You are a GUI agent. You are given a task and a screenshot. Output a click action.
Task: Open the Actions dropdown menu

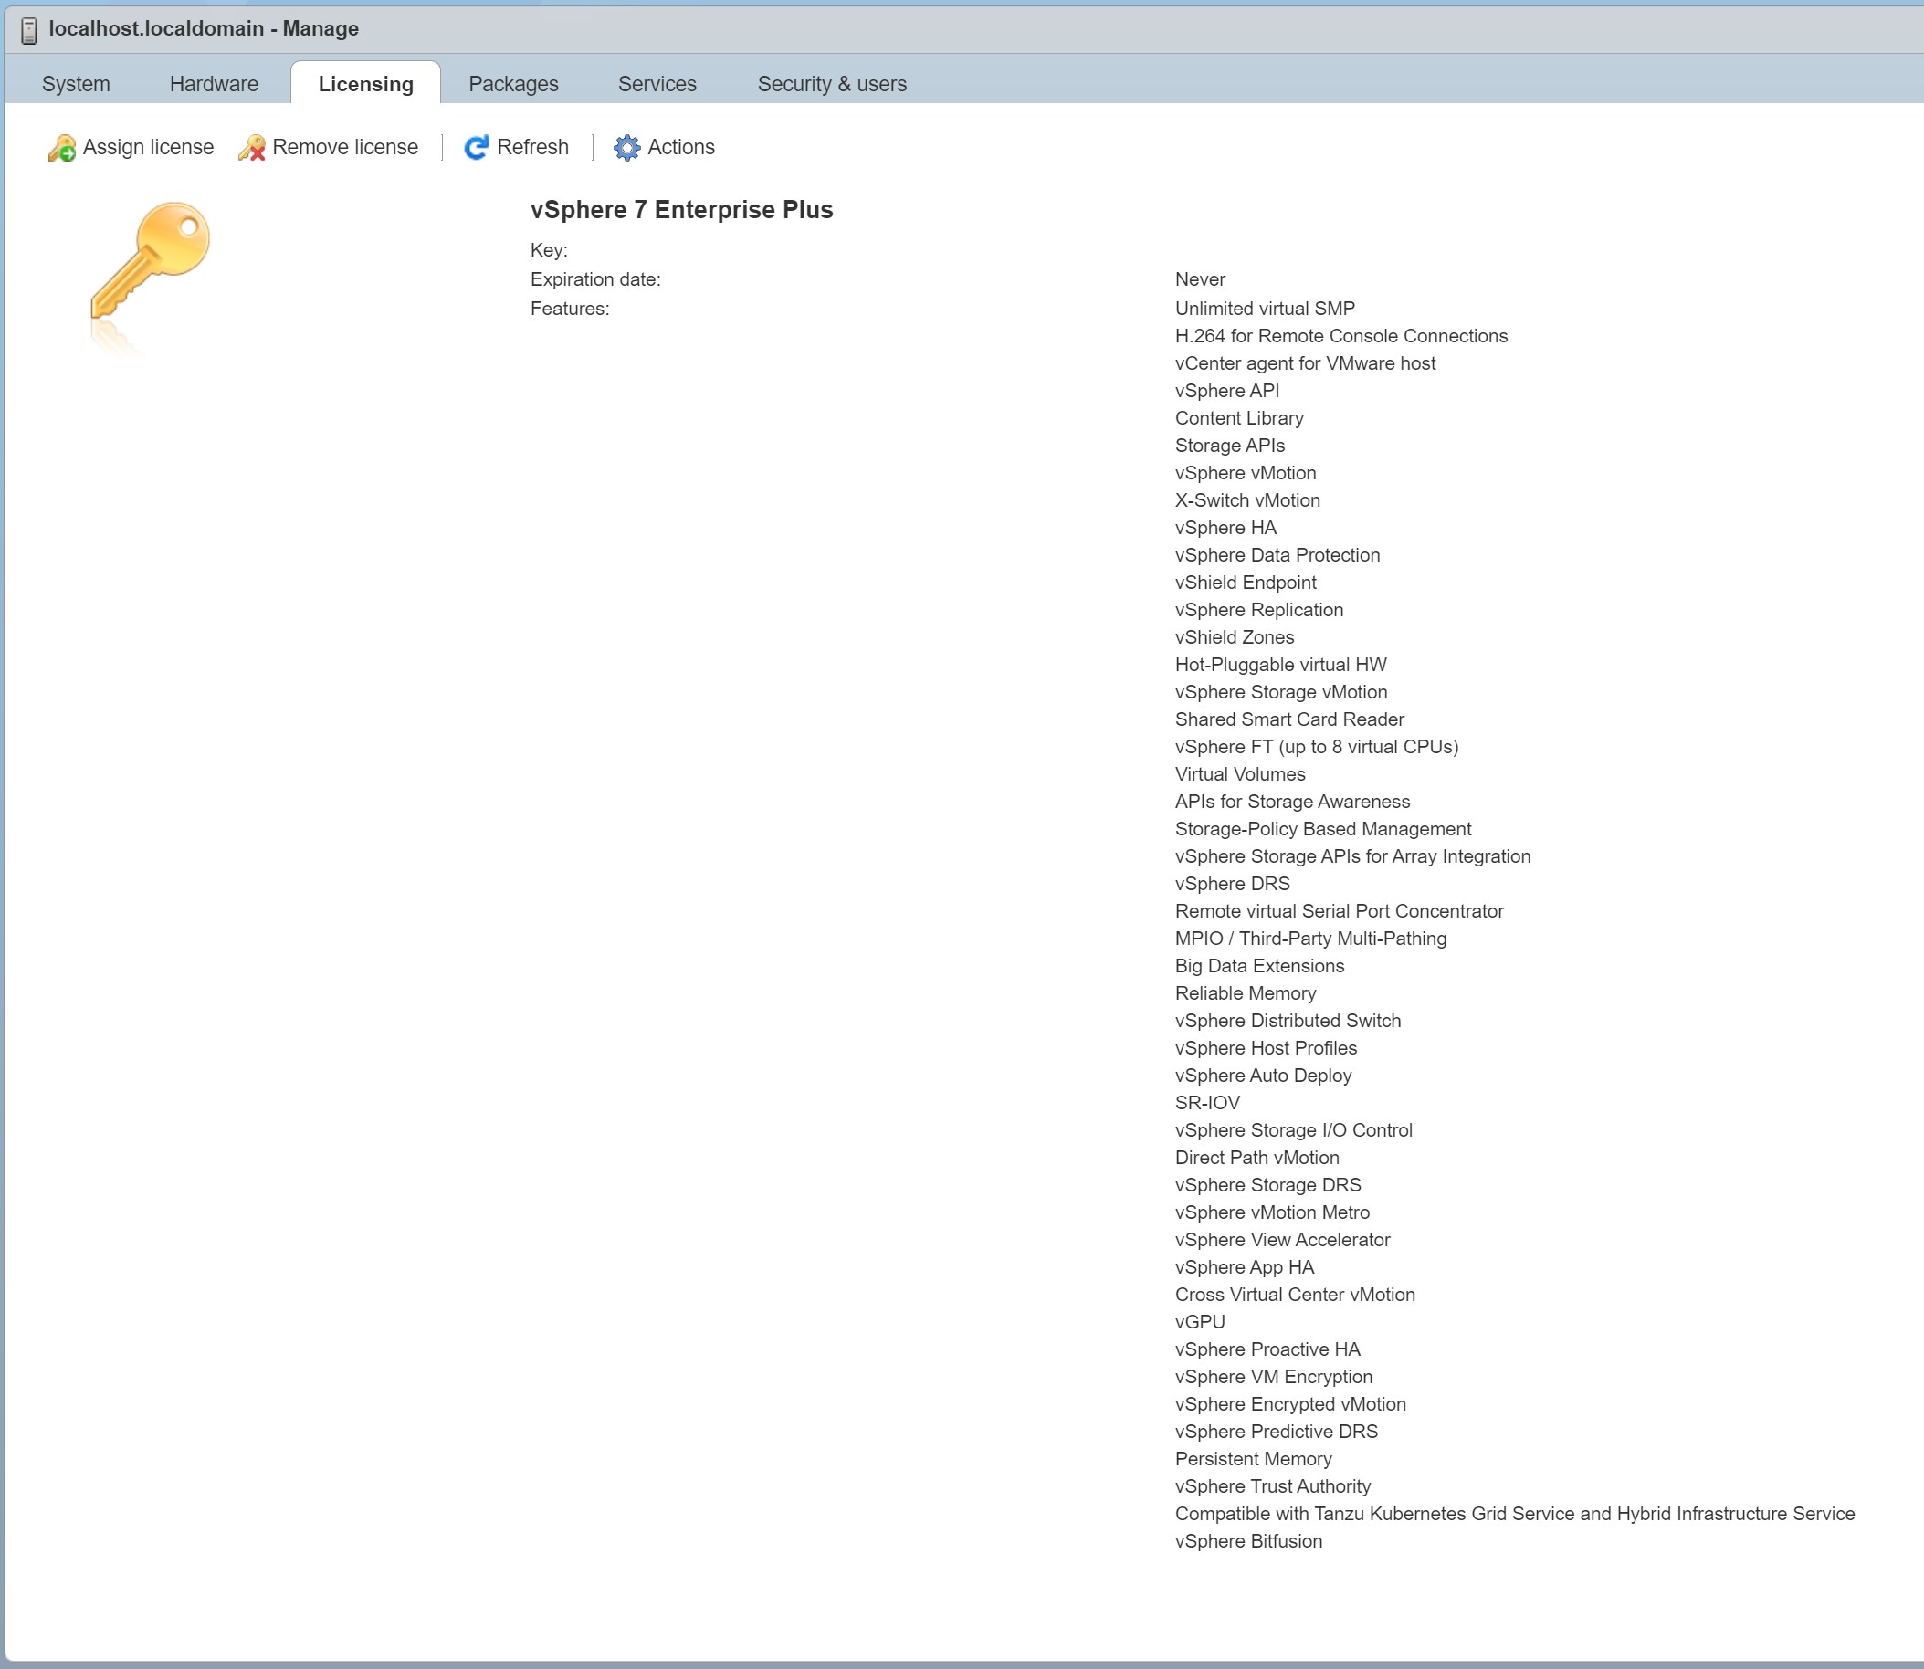(x=681, y=146)
